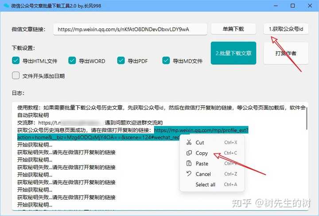The width and height of the screenshot is (319, 216).
Task: Click the Copy icon in context menu
Action: click(x=189, y=153)
